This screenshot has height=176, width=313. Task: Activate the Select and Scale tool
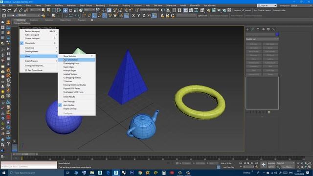(x=76, y=10)
